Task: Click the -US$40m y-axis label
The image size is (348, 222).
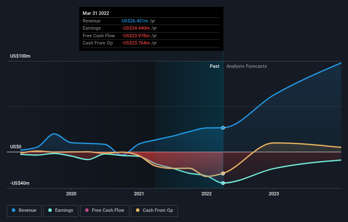Action: tap(20, 183)
